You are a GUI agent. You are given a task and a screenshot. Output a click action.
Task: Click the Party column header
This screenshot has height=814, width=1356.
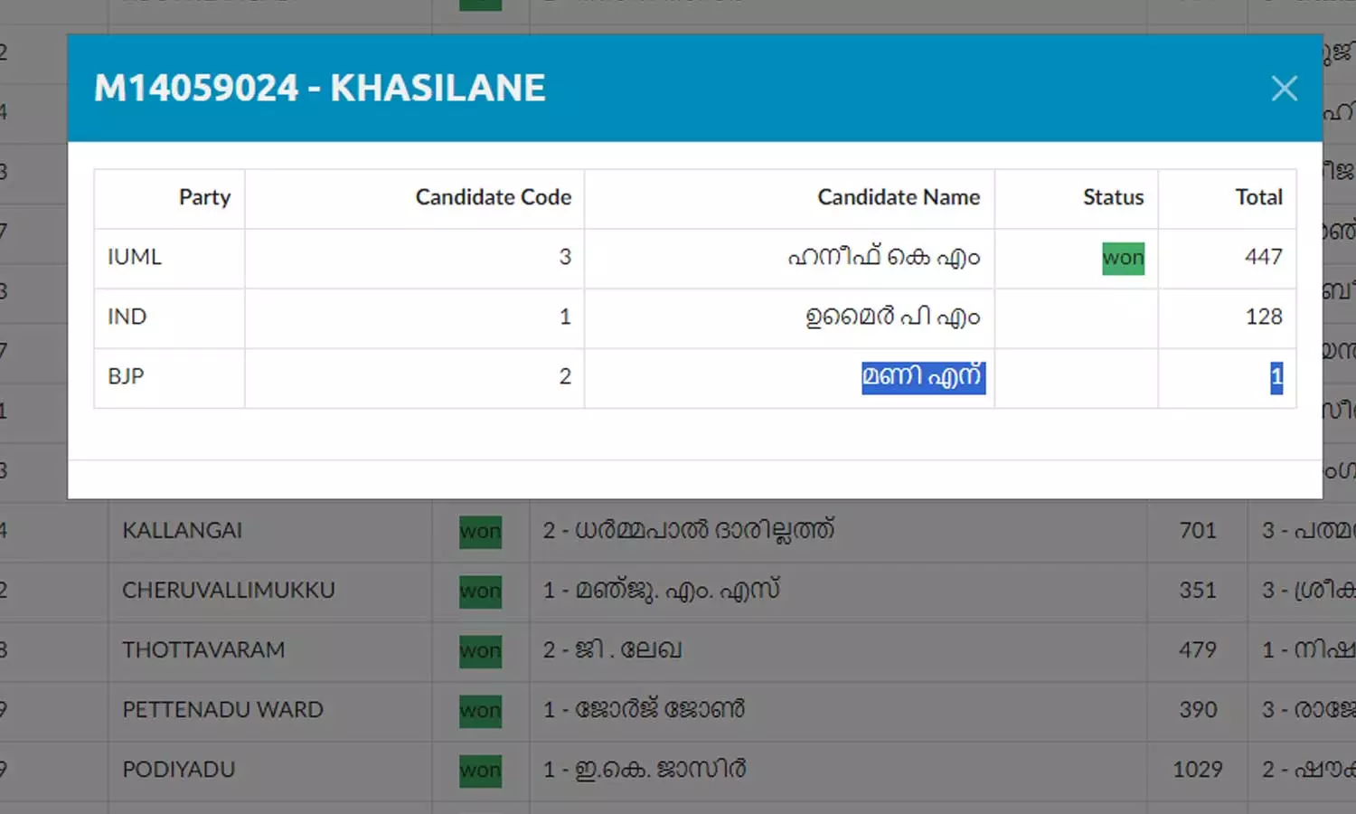(204, 197)
